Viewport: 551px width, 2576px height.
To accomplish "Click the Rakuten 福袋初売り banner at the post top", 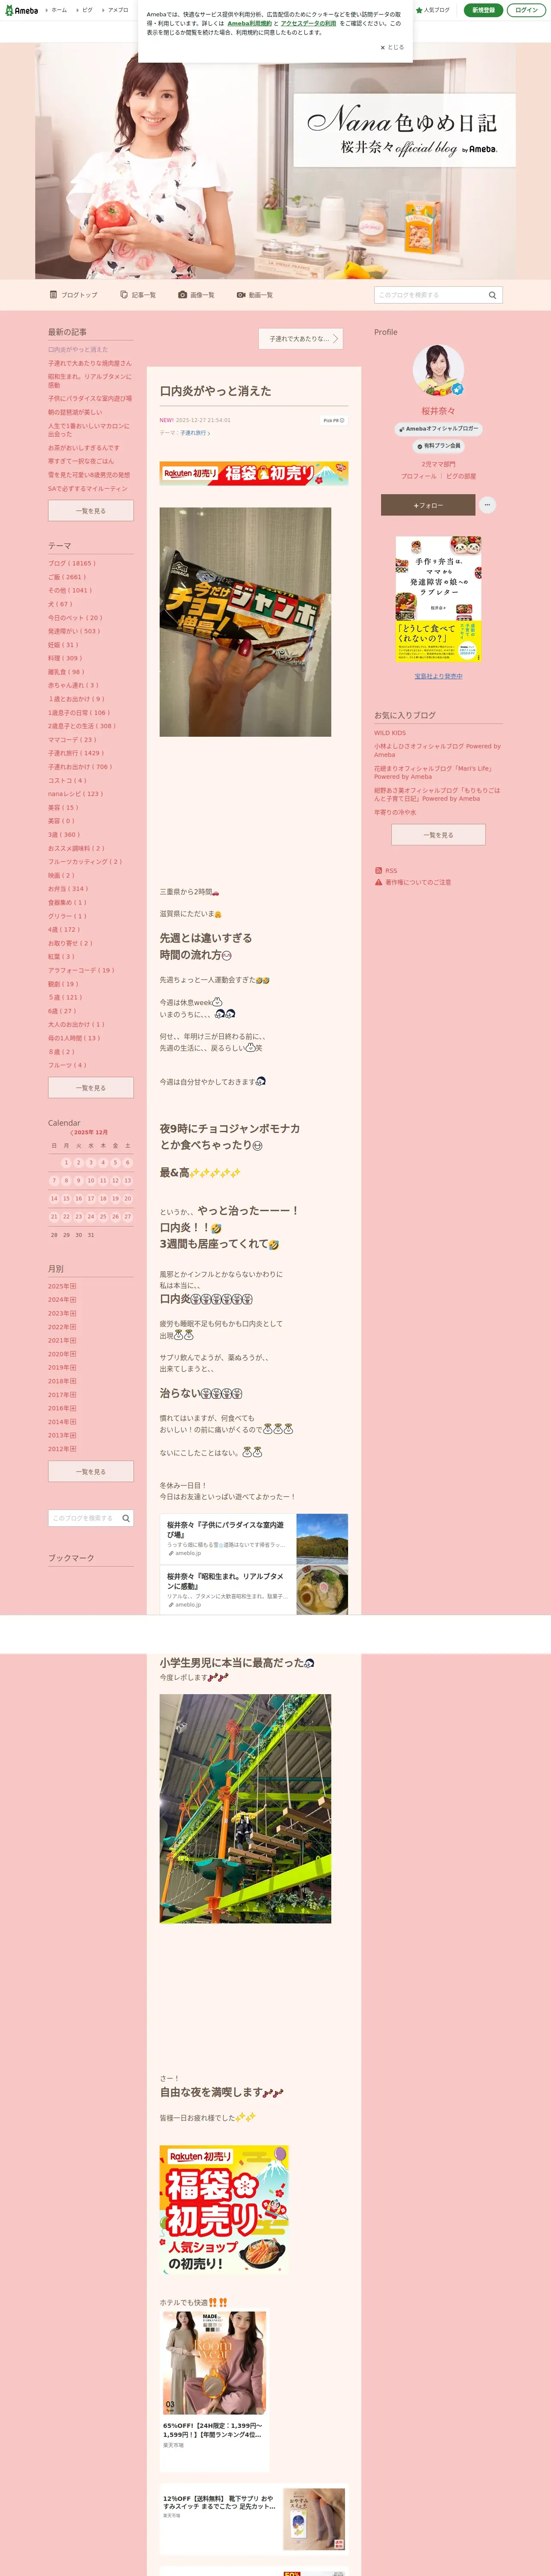I will 254,473.
